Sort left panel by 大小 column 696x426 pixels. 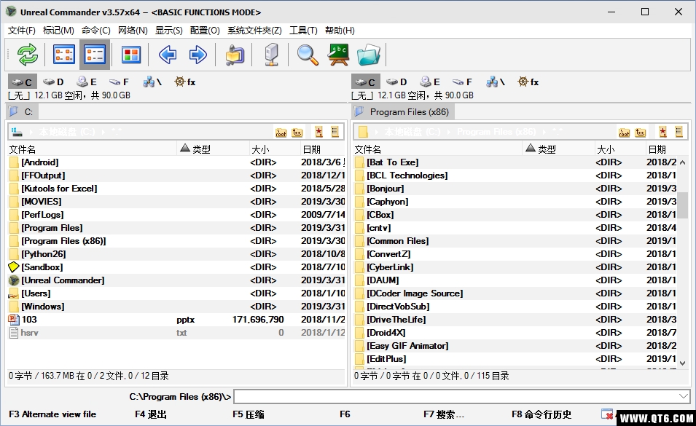point(275,149)
